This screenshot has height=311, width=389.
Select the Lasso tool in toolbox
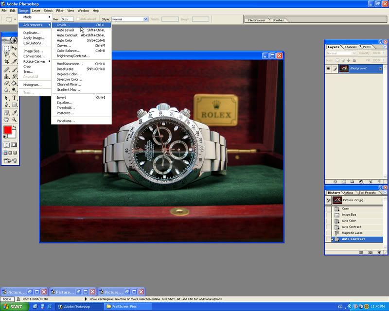(x=7, y=54)
